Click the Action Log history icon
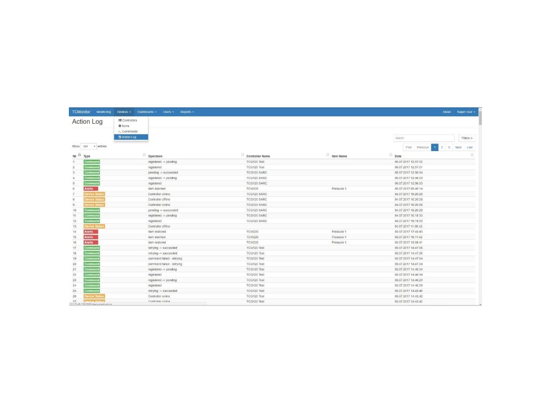This screenshot has height=413, width=551. pos(120,137)
